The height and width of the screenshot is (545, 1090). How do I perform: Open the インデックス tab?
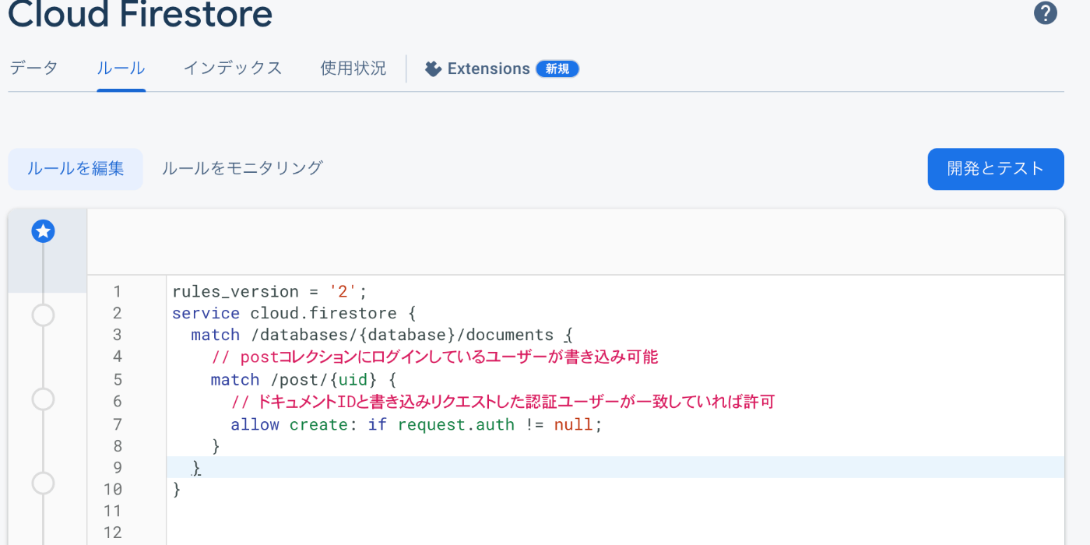pyautogui.click(x=233, y=68)
